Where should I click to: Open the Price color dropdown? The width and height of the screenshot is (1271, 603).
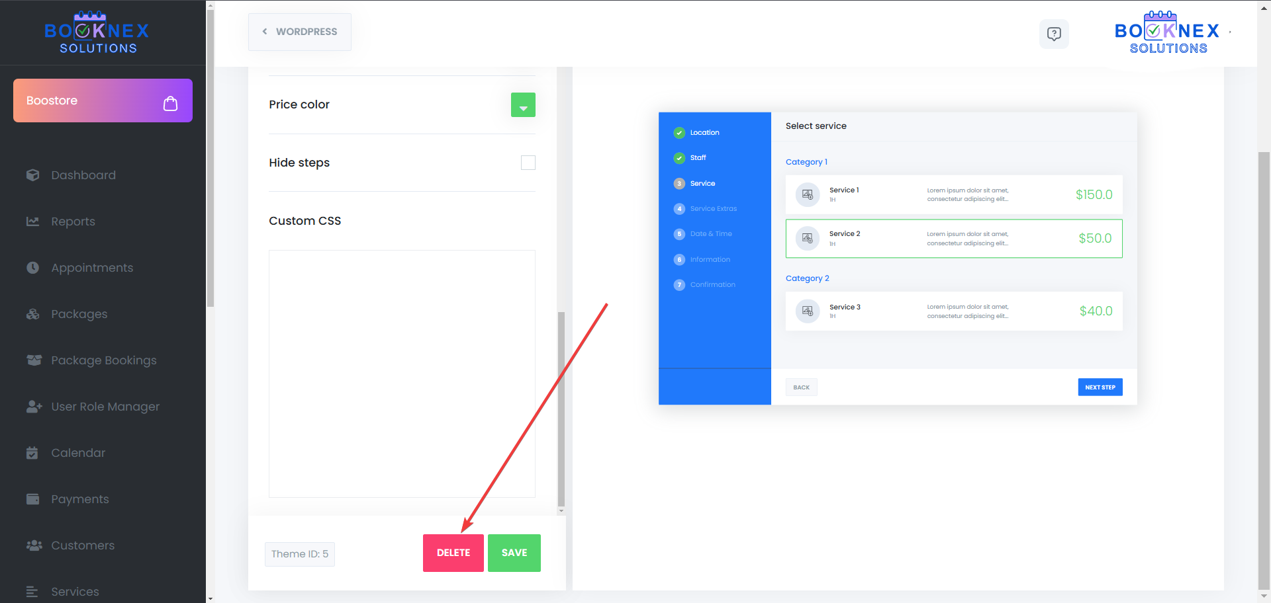pos(523,105)
